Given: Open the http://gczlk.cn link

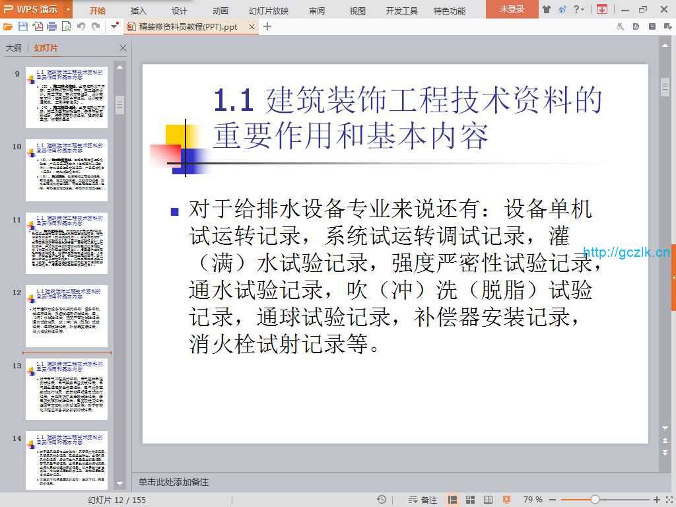Looking at the screenshot, I should (626, 252).
